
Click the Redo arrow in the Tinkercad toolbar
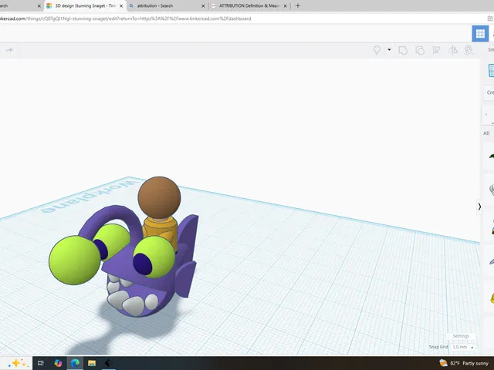point(9,50)
